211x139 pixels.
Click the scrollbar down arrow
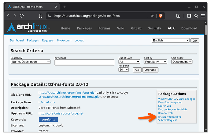(x=205, y=130)
